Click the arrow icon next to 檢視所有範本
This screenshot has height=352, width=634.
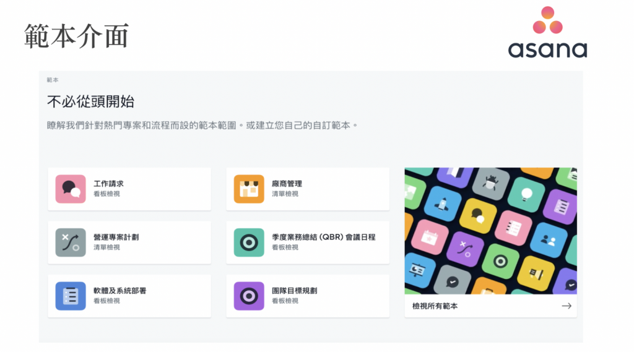pos(566,306)
